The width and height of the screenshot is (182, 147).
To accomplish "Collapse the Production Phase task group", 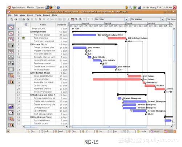I will point(31,73).
